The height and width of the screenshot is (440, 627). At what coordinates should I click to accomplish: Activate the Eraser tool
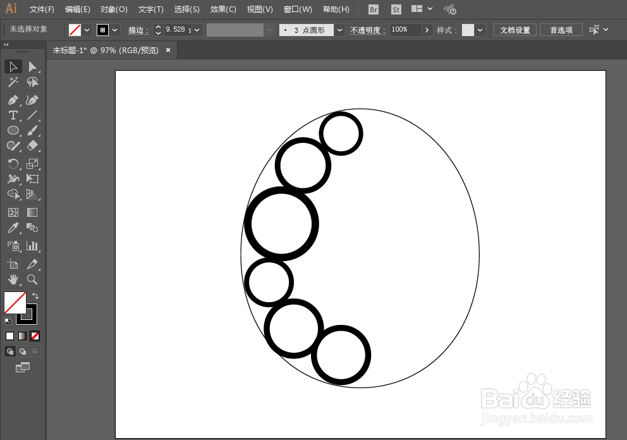(33, 145)
